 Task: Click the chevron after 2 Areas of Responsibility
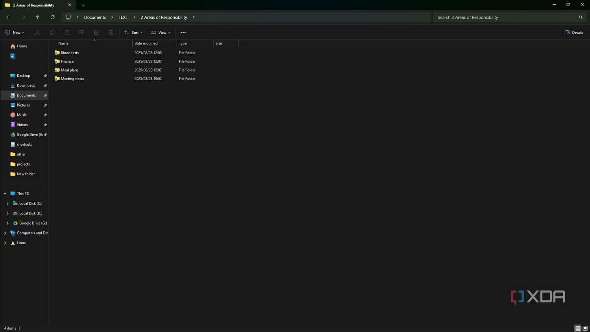[194, 17]
